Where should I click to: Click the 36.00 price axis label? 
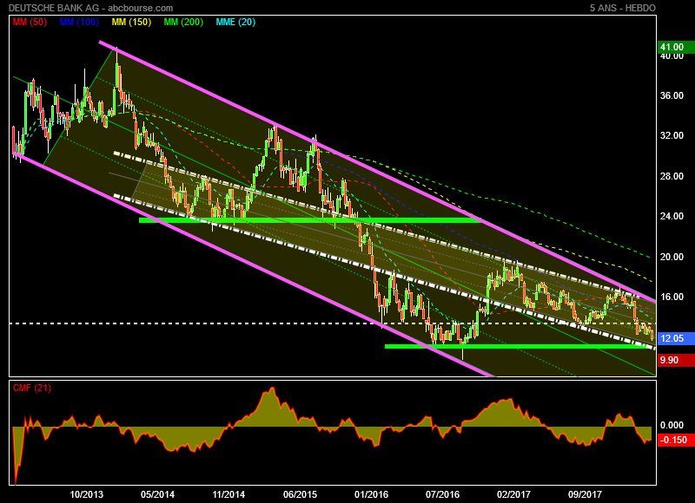pos(672,95)
